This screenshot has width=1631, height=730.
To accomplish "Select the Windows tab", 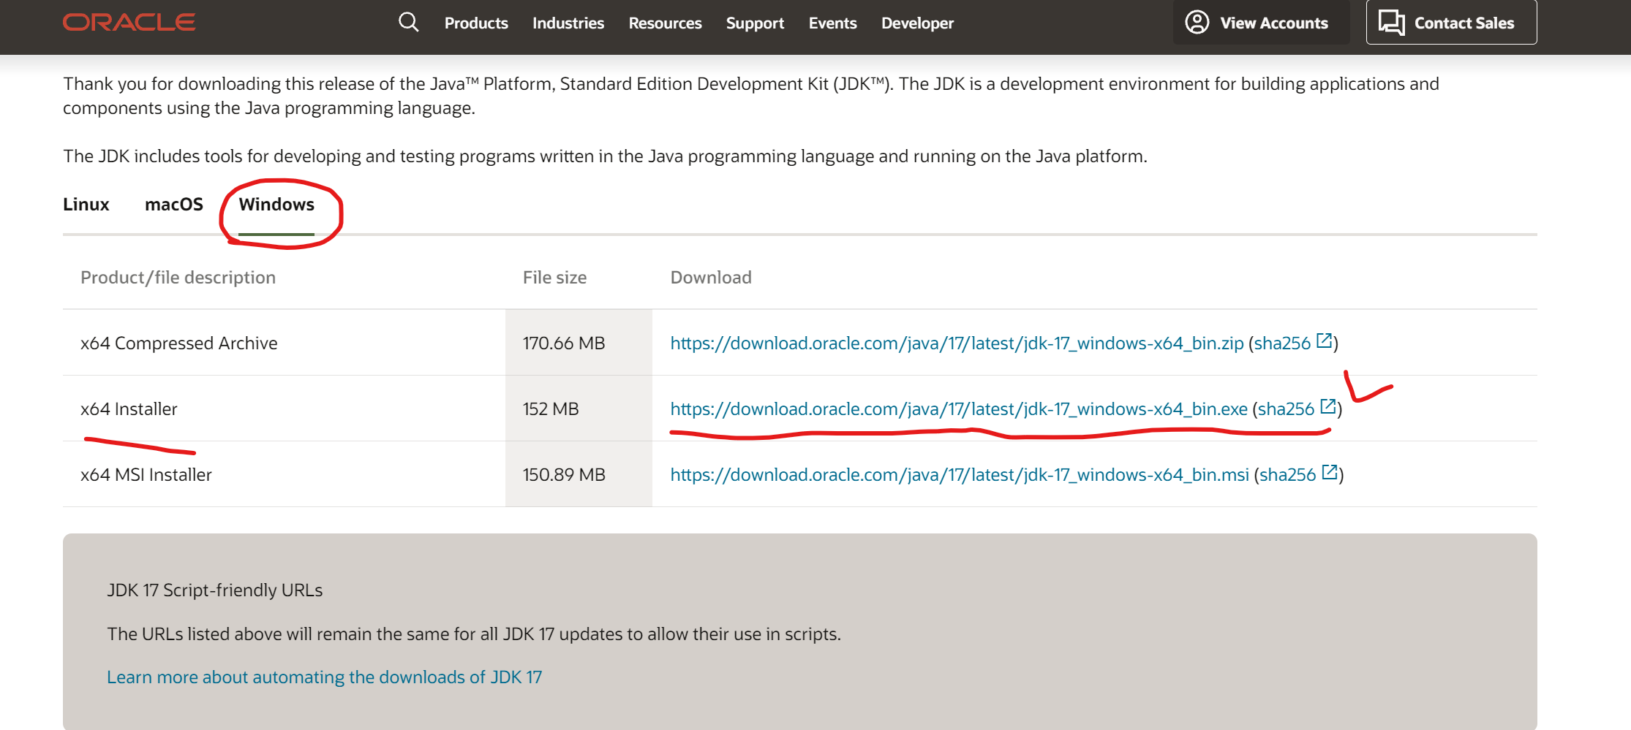I will pyautogui.click(x=276, y=205).
